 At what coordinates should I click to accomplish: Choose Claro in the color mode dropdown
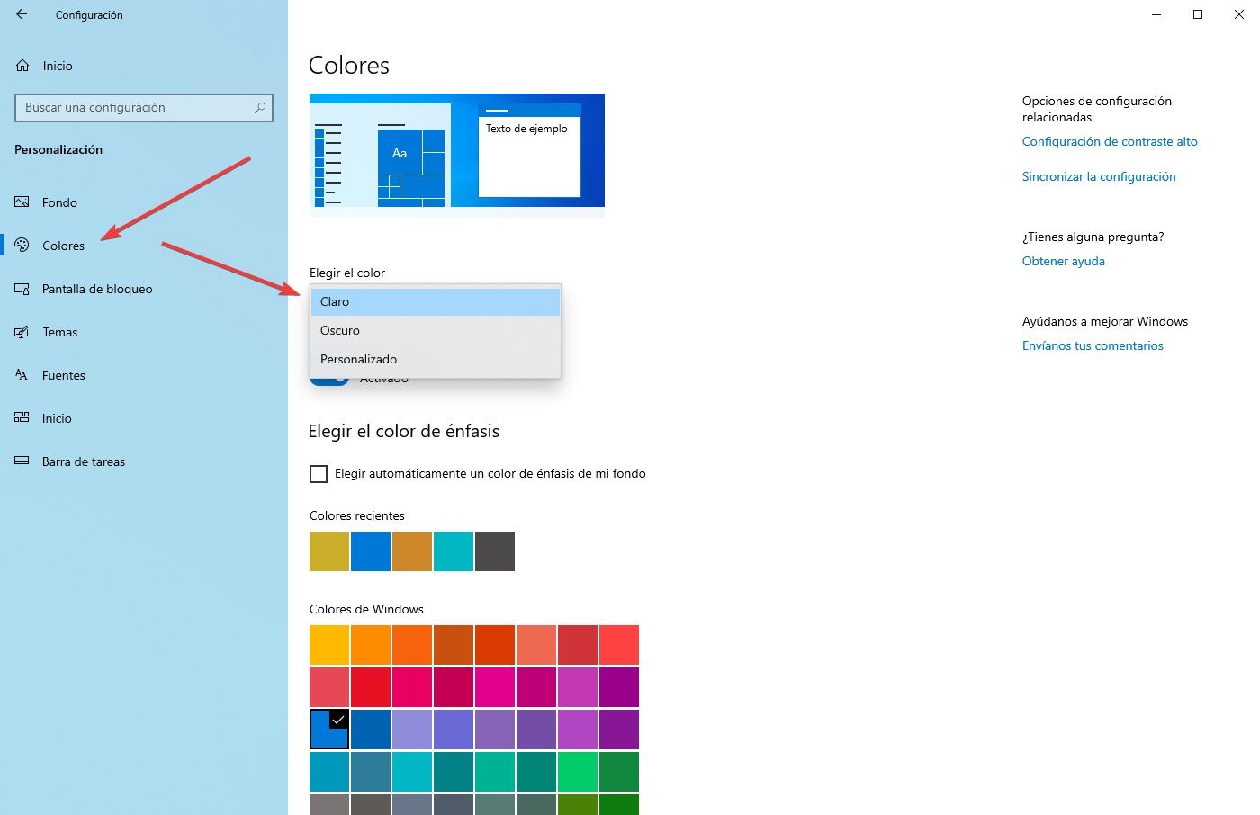(436, 301)
